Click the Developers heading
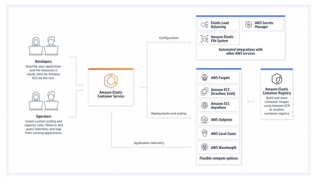The height and width of the screenshot is (179, 316). pyautogui.click(x=43, y=61)
